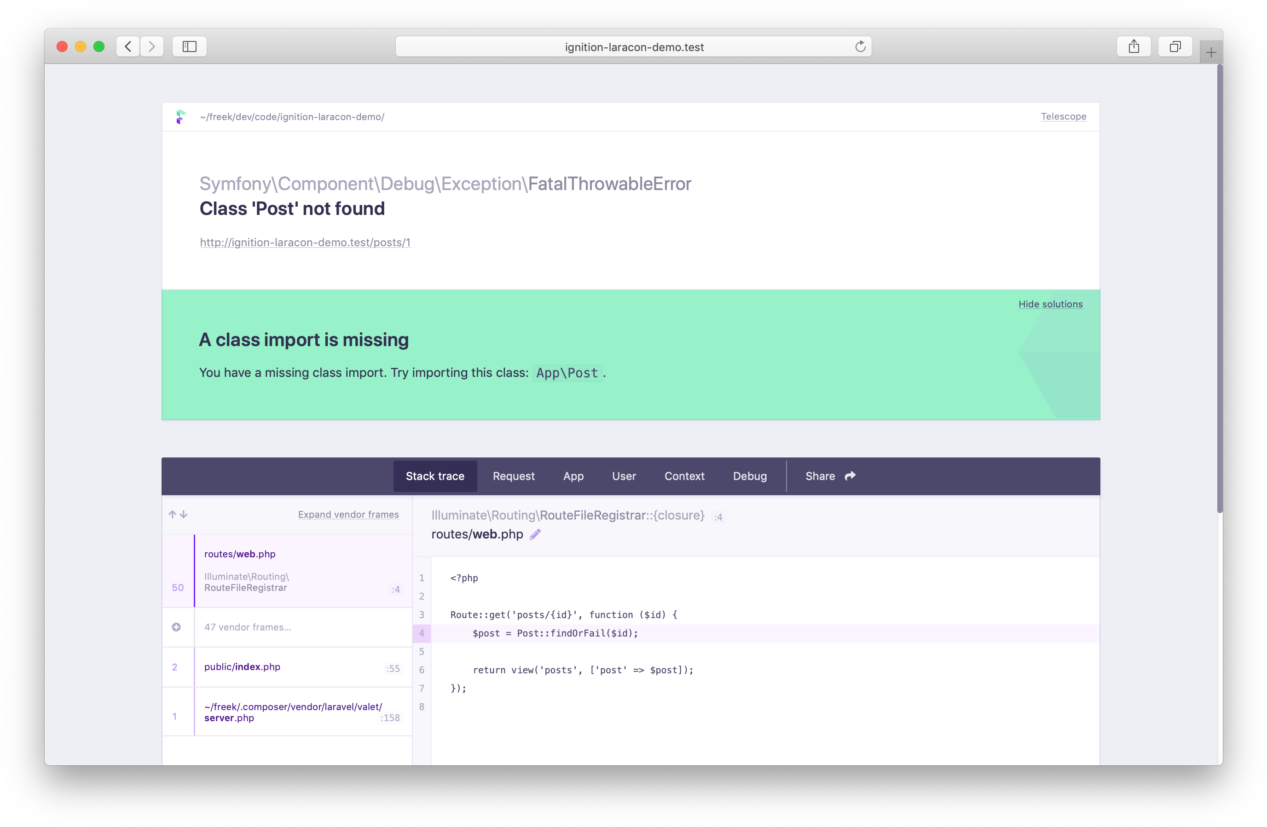Move to previous frame with up arrow
Viewport: 1267px width, 827px height.
[x=172, y=515]
